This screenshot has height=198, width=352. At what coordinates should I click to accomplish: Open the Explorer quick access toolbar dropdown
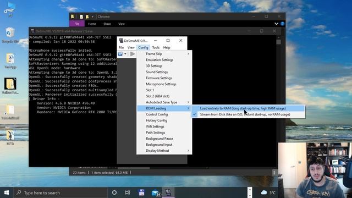(92, 16)
